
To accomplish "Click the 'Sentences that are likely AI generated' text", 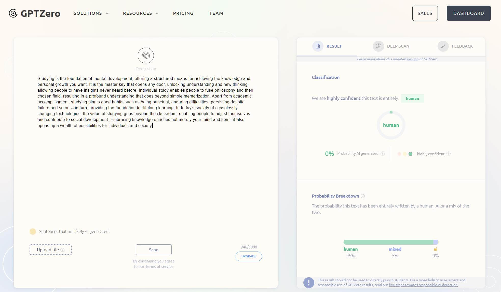I will pyautogui.click(x=74, y=231).
